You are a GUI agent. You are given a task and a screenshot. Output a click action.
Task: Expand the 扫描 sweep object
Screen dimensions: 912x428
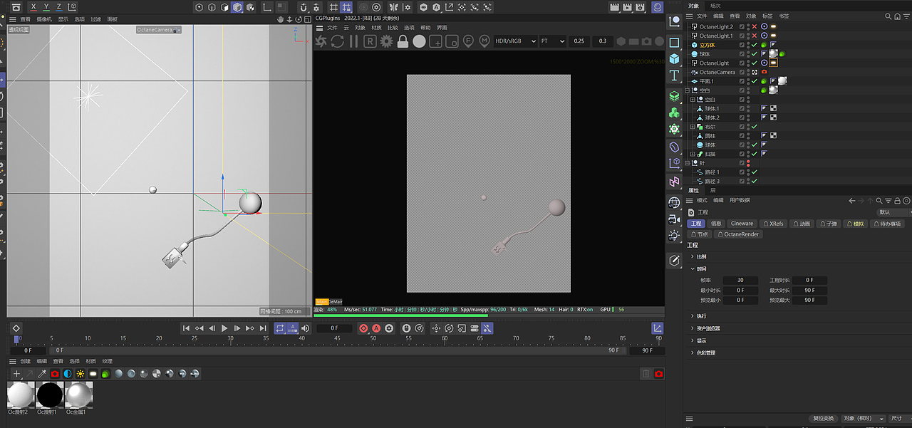click(x=692, y=154)
